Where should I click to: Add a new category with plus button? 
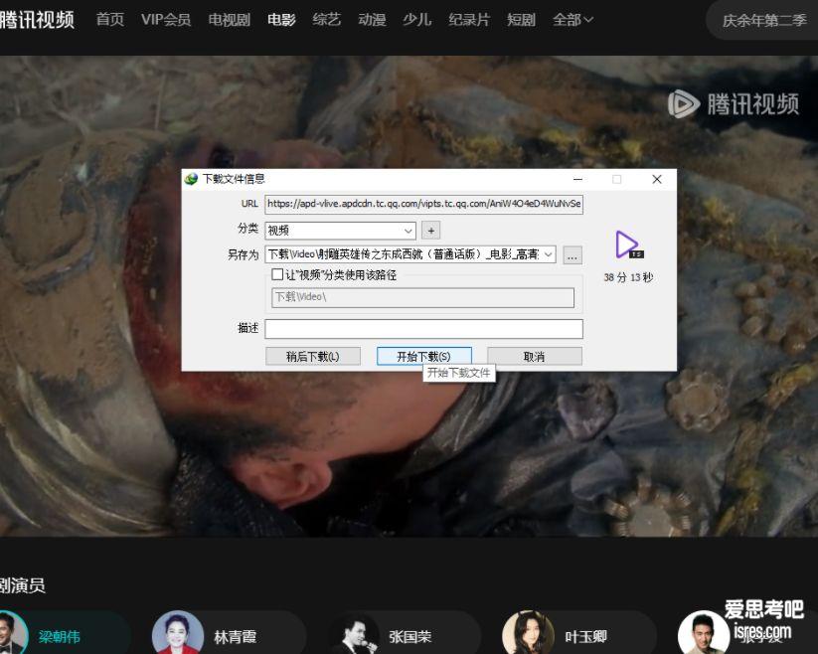[x=431, y=230]
